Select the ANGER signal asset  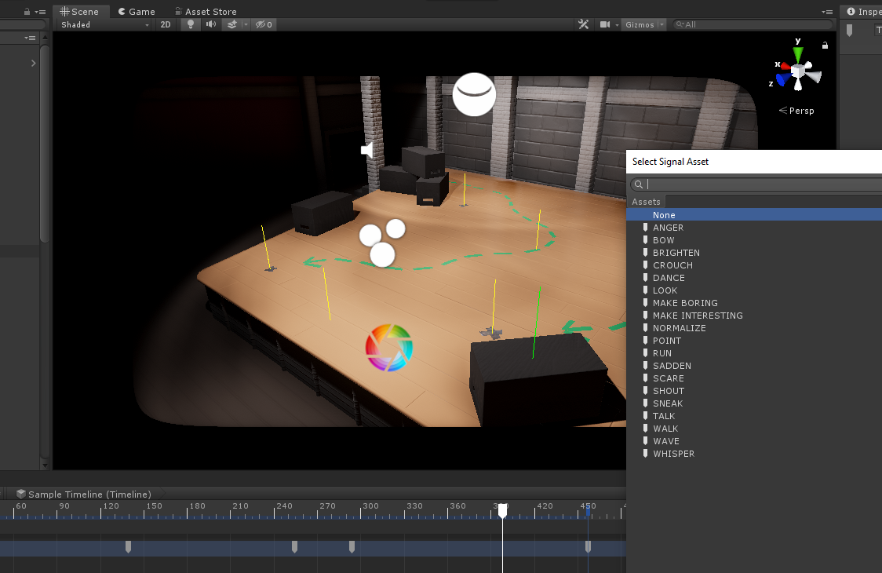(754, 228)
